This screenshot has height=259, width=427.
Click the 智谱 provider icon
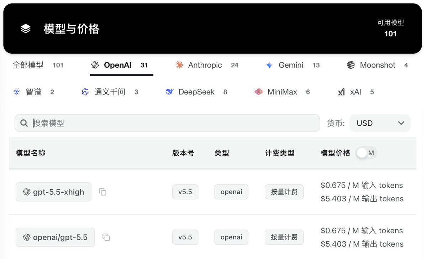17,92
